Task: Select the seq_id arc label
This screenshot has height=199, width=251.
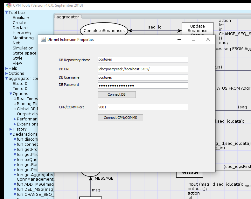Action: pyautogui.click(x=155, y=27)
